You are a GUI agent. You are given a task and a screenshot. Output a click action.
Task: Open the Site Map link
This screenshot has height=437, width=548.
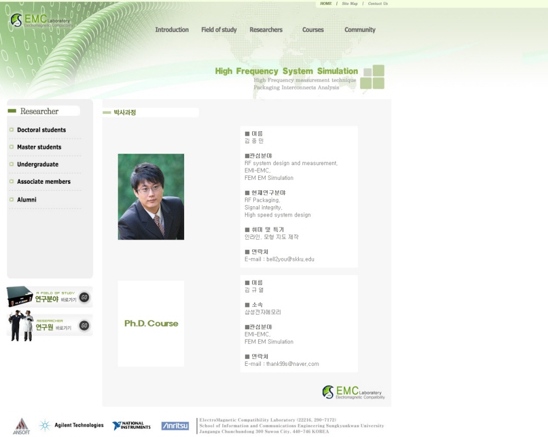pos(350,4)
